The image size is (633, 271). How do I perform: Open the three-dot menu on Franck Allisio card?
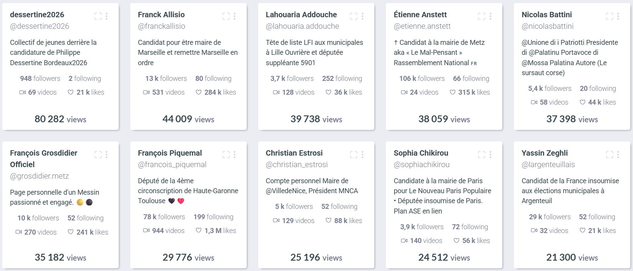coord(234,16)
